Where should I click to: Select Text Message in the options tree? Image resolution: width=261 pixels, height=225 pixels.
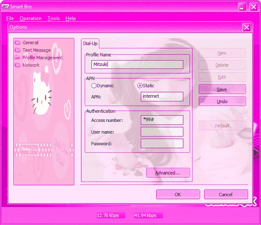[37, 50]
